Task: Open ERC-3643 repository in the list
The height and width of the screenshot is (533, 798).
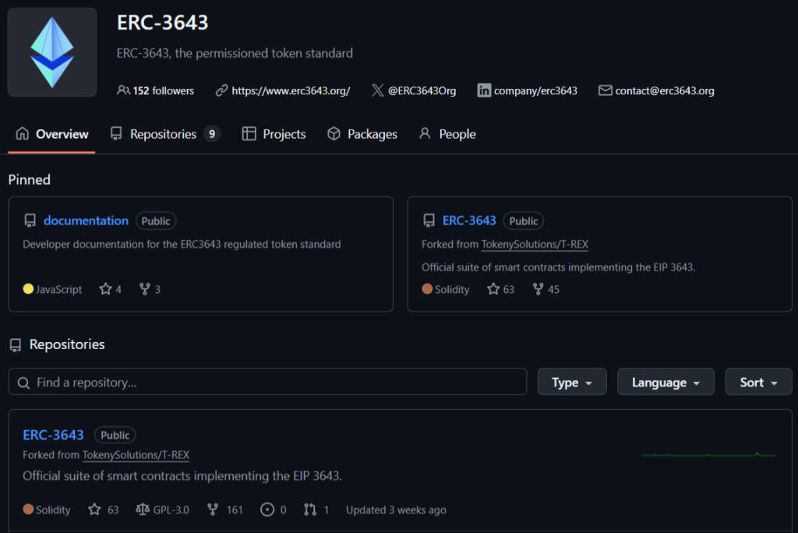Action: [x=54, y=435]
